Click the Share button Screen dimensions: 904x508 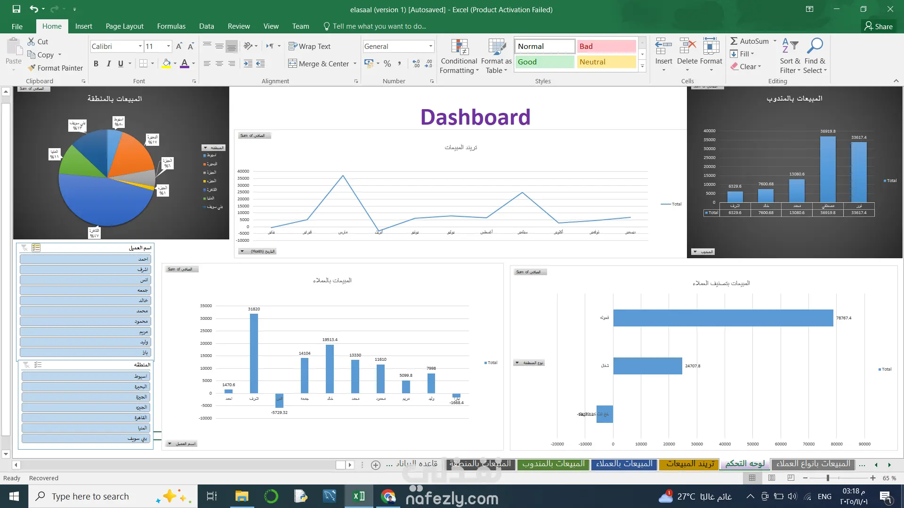tap(879, 26)
